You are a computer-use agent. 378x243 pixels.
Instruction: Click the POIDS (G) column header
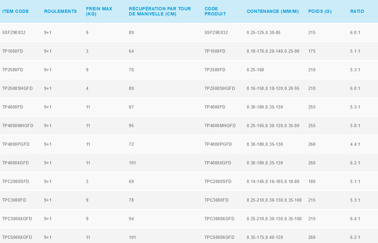coord(320,11)
